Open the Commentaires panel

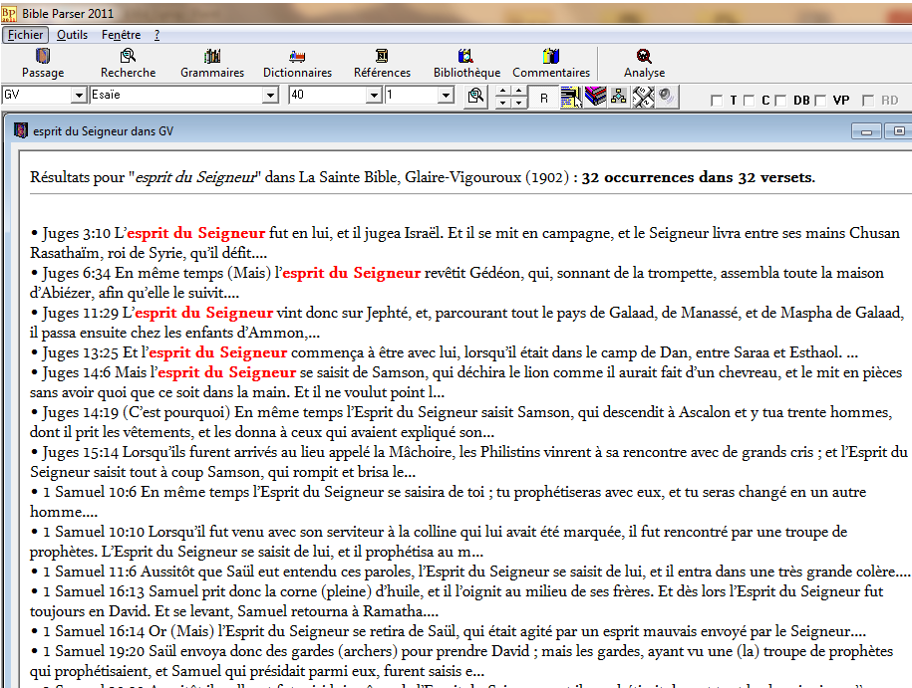[551, 63]
